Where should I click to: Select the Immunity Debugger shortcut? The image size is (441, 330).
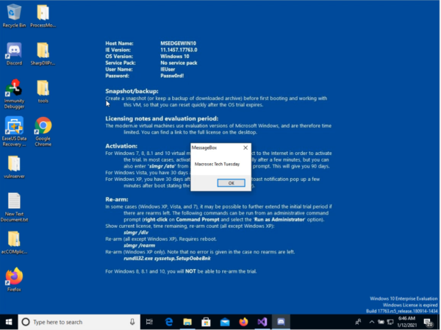pos(14,94)
